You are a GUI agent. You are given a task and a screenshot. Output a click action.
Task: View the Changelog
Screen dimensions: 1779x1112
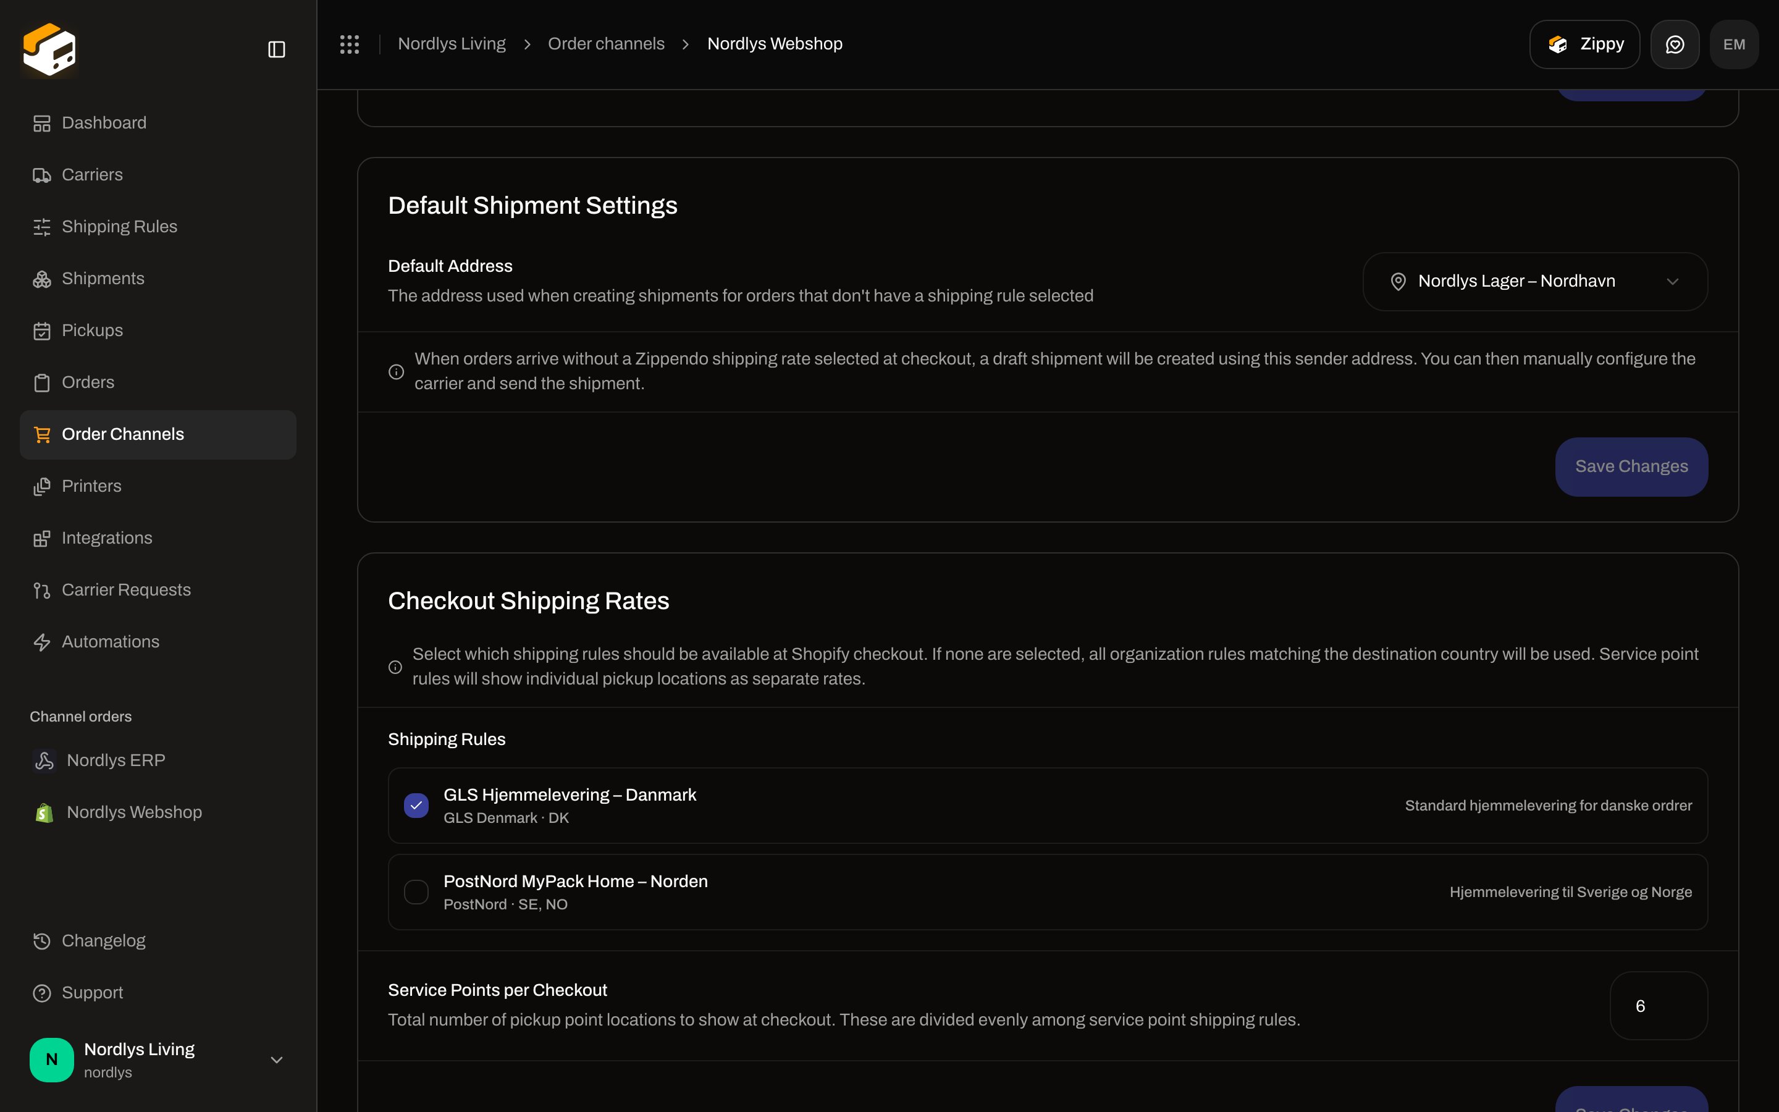(158, 941)
